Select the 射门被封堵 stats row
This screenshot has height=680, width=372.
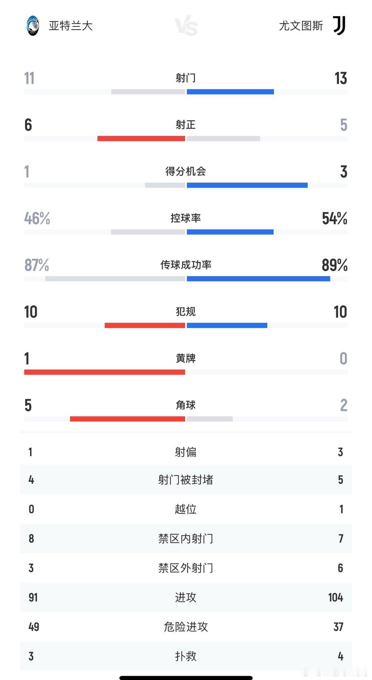(186, 480)
